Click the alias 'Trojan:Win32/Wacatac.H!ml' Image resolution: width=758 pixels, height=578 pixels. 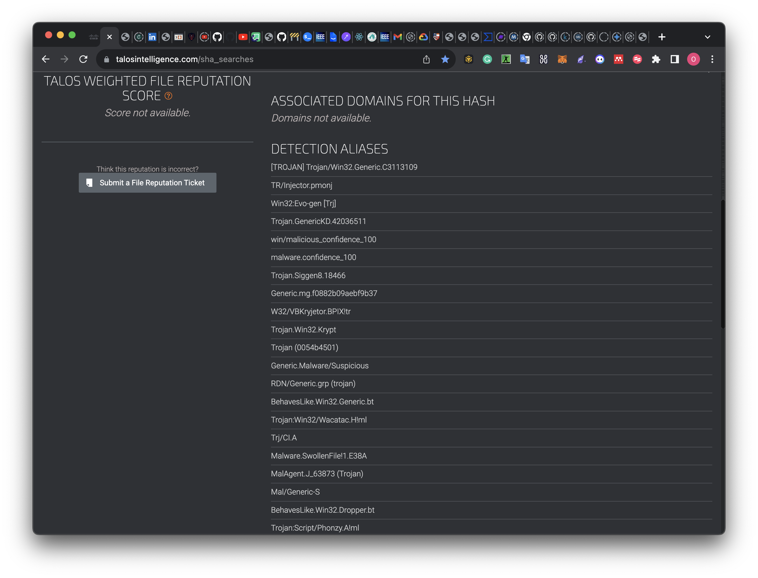click(319, 420)
